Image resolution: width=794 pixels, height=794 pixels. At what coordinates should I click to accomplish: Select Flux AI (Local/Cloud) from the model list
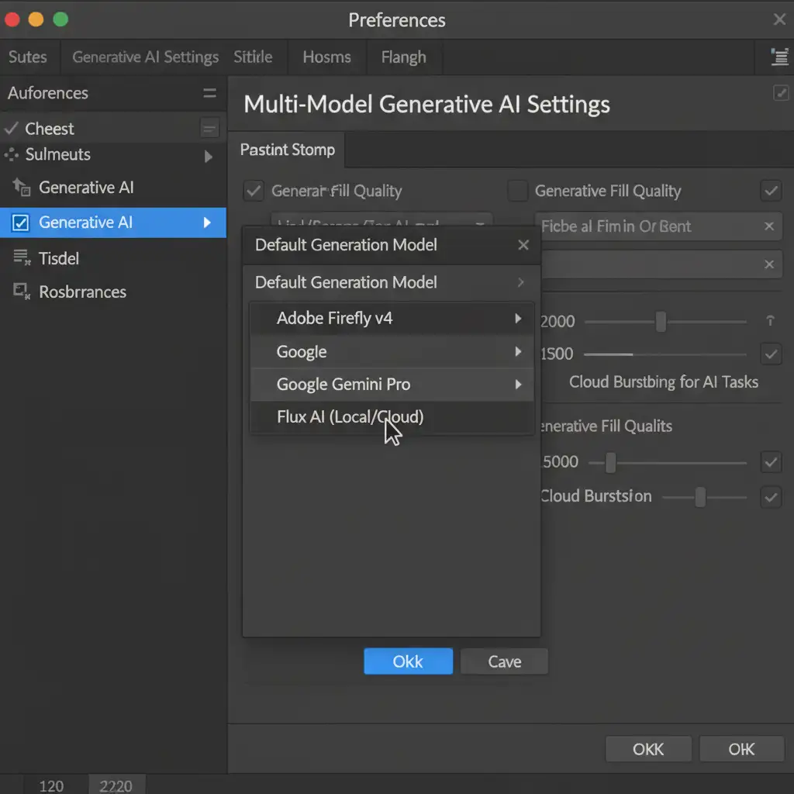click(350, 417)
